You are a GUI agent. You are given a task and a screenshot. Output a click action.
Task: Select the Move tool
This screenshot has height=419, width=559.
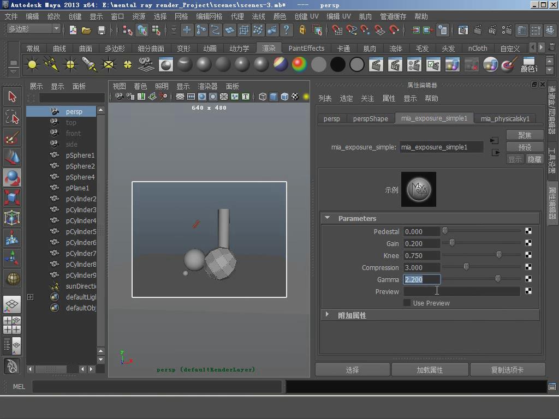[x=12, y=157]
